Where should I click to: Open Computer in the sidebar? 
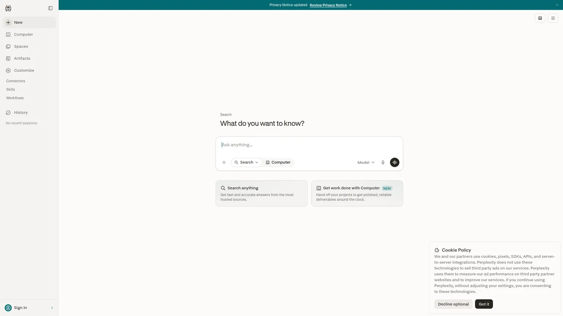[29, 34]
